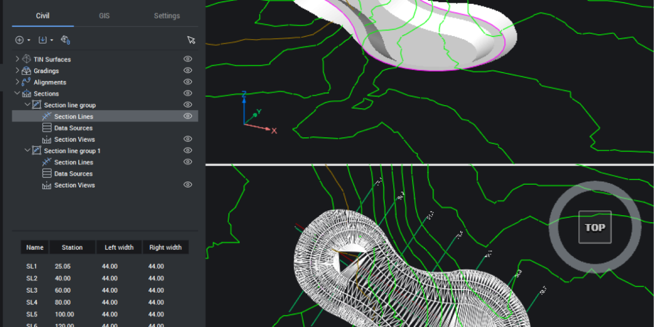
Task: Open the Settings tab
Action: point(167,16)
